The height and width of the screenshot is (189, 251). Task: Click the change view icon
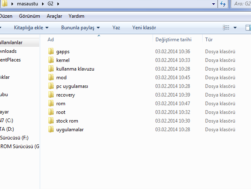[x=226, y=28]
